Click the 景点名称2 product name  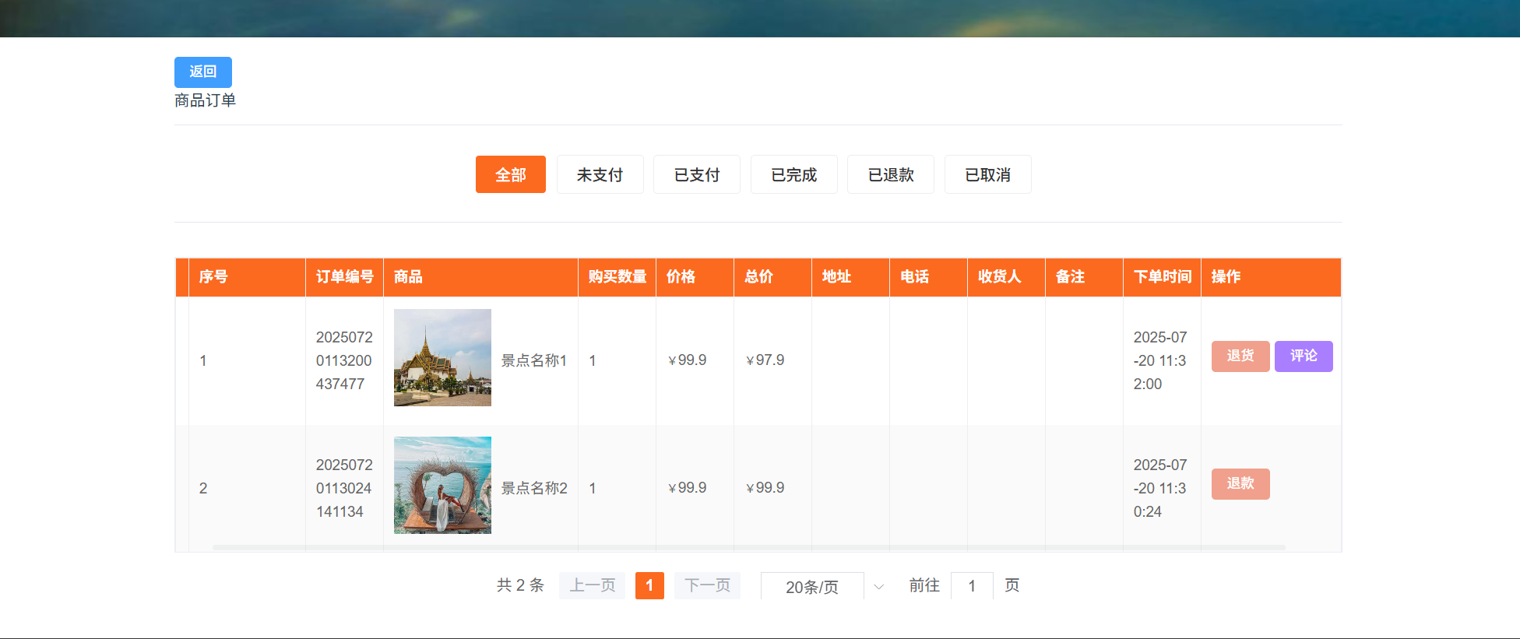[534, 488]
